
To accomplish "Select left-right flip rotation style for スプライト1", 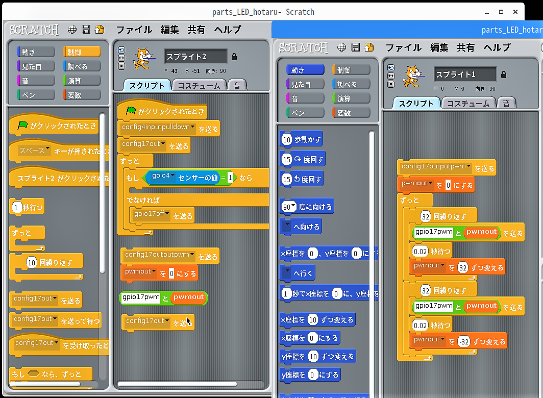I will [391, 76].
